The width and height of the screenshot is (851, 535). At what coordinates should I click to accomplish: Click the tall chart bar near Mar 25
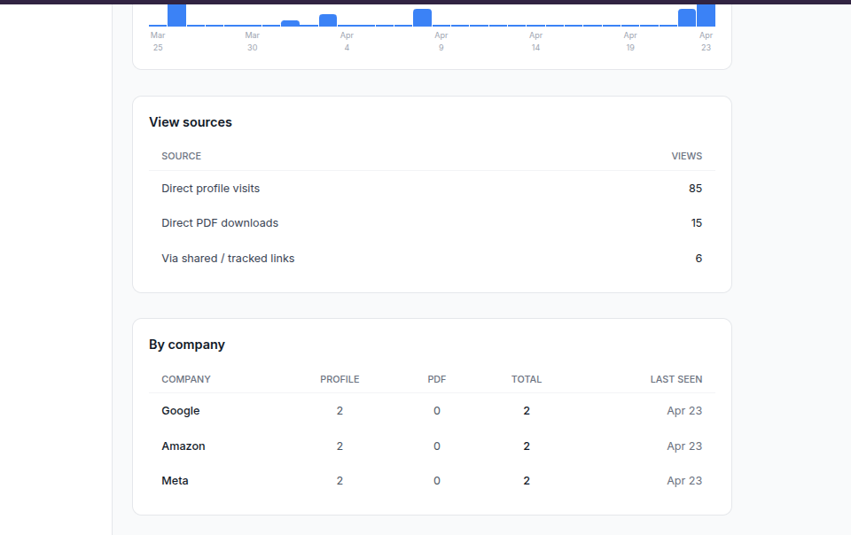click(177, 15)
